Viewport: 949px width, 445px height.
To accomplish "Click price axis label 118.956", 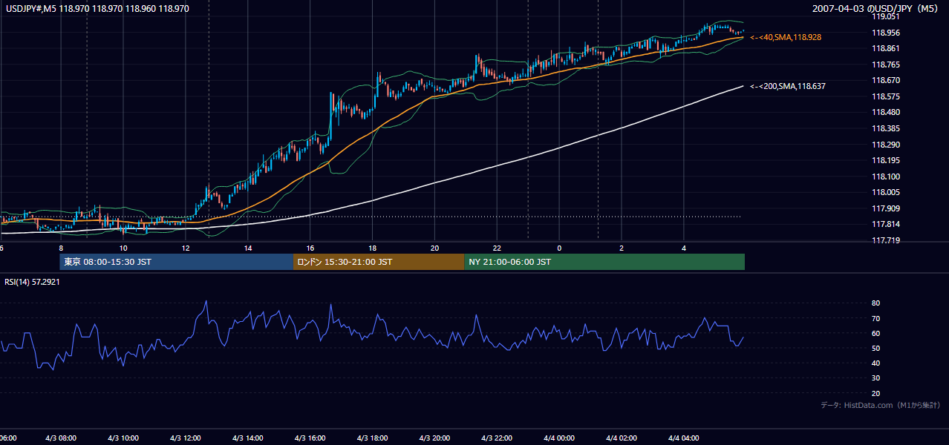I will point(886,33).
